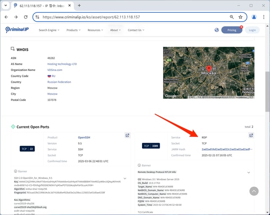Click the RDP service value

pos(204,137)
